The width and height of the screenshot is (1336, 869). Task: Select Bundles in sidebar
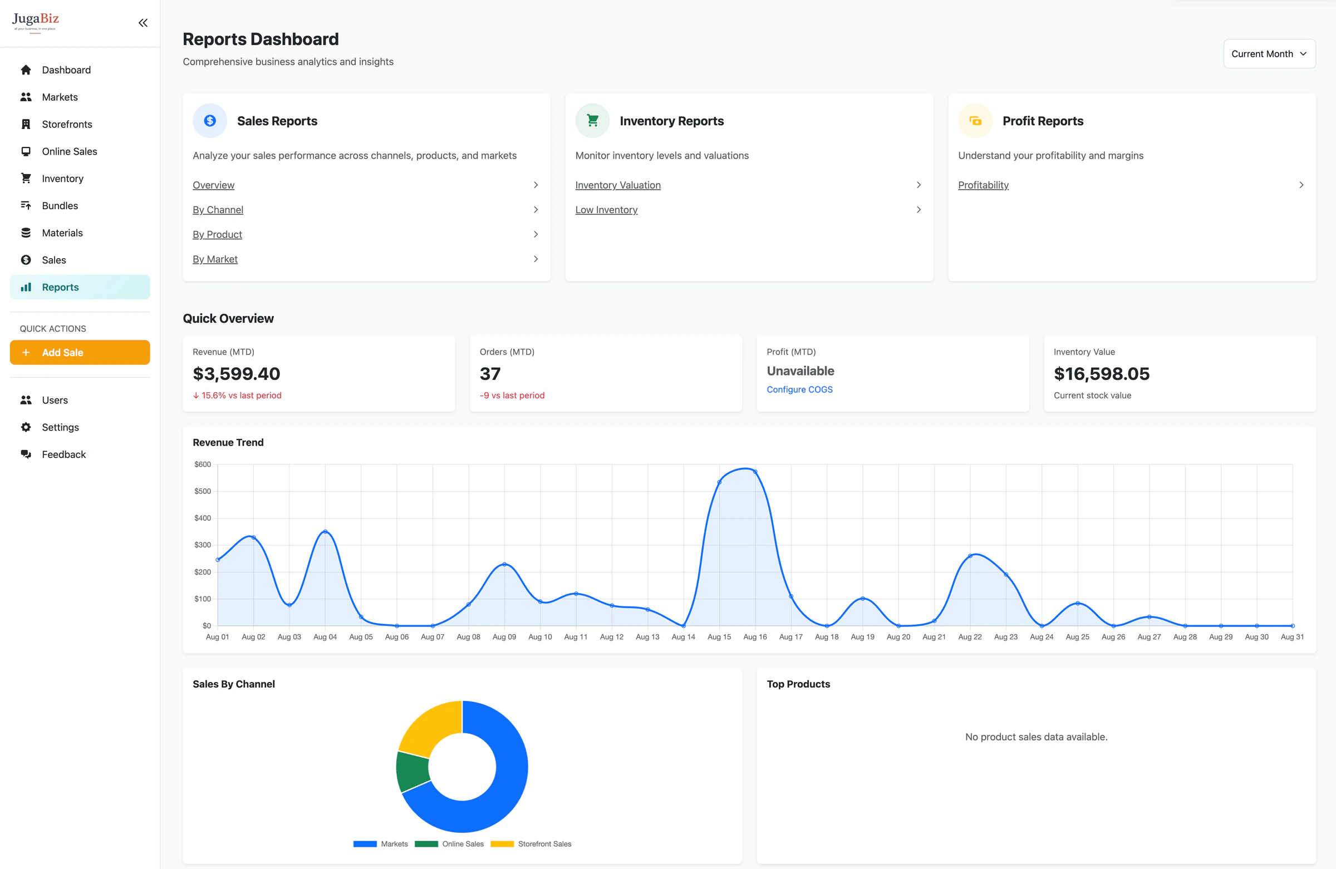click(80, 205)
